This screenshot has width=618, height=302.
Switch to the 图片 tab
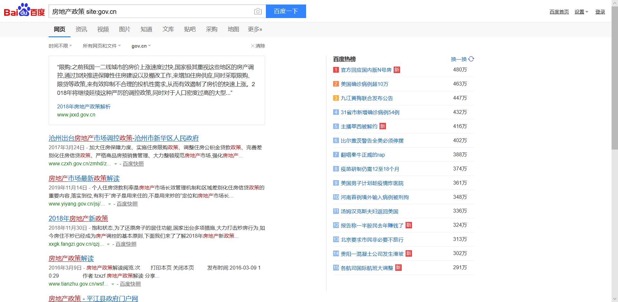coord(125,29)
